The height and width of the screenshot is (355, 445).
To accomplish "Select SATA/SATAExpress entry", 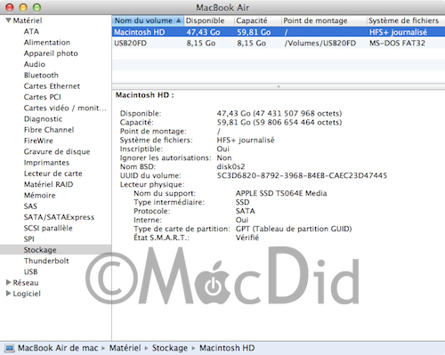I will tap(59, 217).
